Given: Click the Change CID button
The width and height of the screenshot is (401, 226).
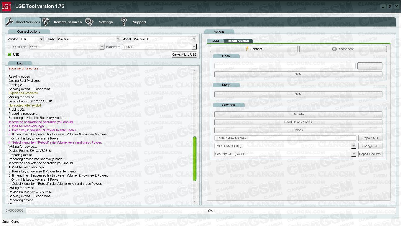Looking at the screenshot, I should (x=370, y=146).
